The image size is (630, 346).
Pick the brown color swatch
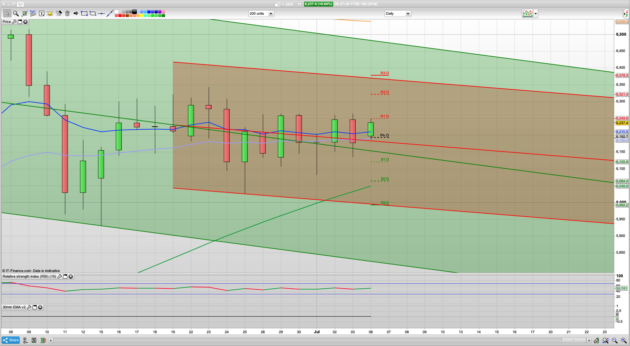tap(127, 15)
